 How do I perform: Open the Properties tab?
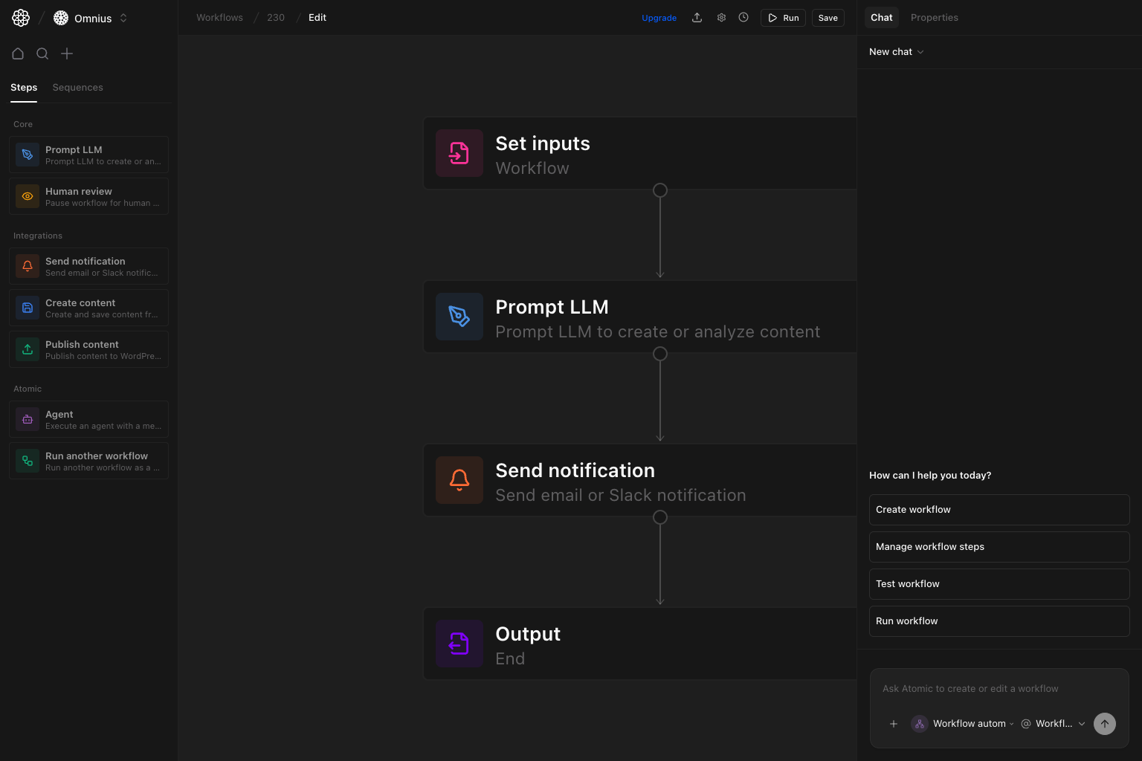(934, 17)
